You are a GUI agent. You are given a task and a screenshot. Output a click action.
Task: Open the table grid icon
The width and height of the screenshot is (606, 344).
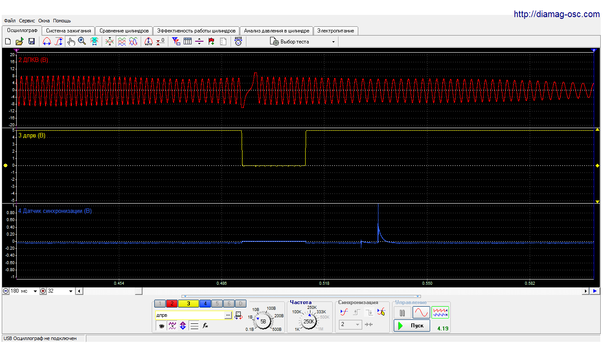[x=188, y=42]
